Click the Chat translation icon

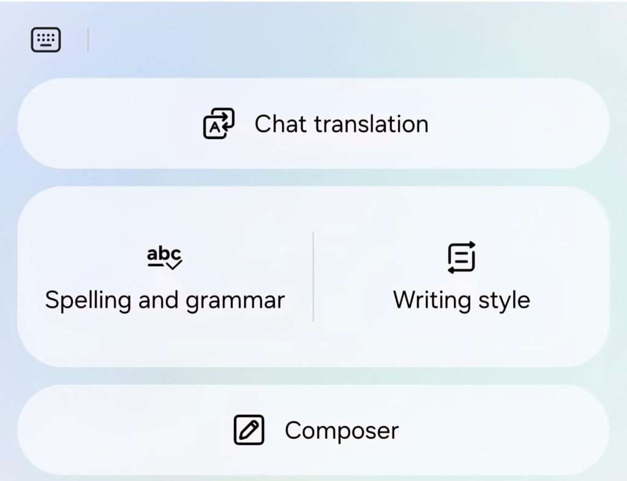[219, 124]
